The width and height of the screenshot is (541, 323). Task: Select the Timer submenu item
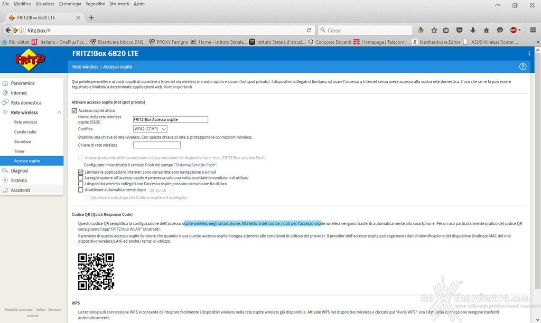tap(20, 151)
